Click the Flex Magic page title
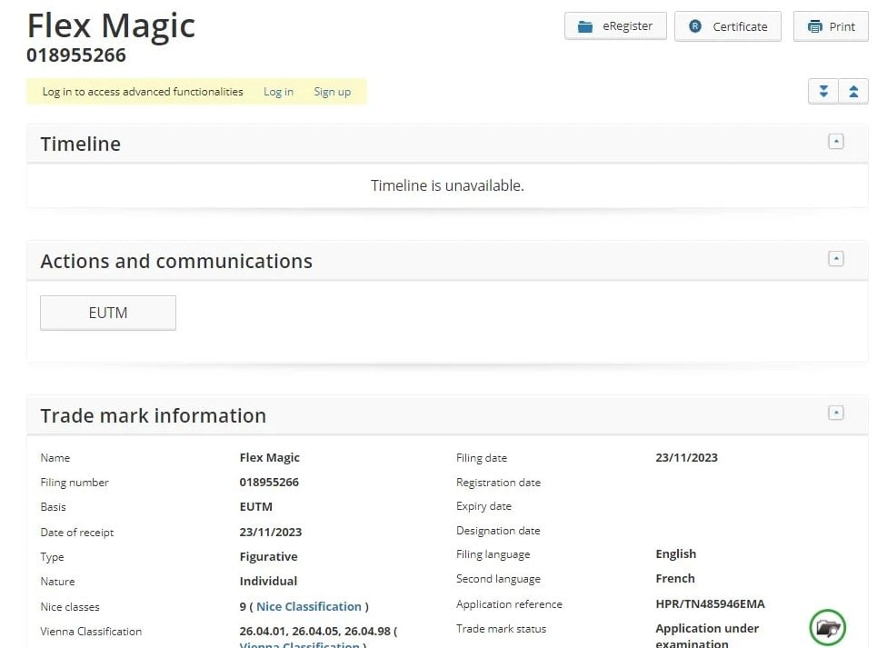 [111, 25]
